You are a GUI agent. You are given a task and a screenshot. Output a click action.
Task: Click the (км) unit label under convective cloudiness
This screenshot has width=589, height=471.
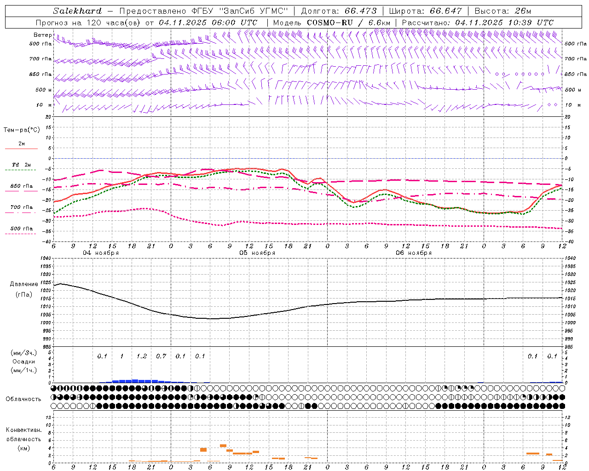click(x=23, y=448)
